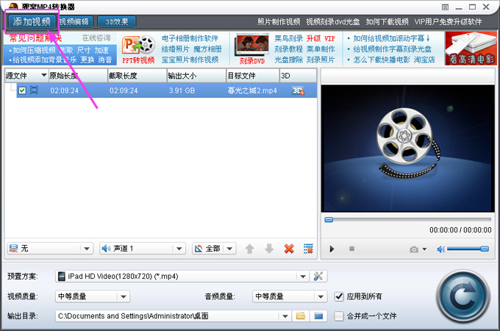Start conversion with round arrow button

[464, 296]
